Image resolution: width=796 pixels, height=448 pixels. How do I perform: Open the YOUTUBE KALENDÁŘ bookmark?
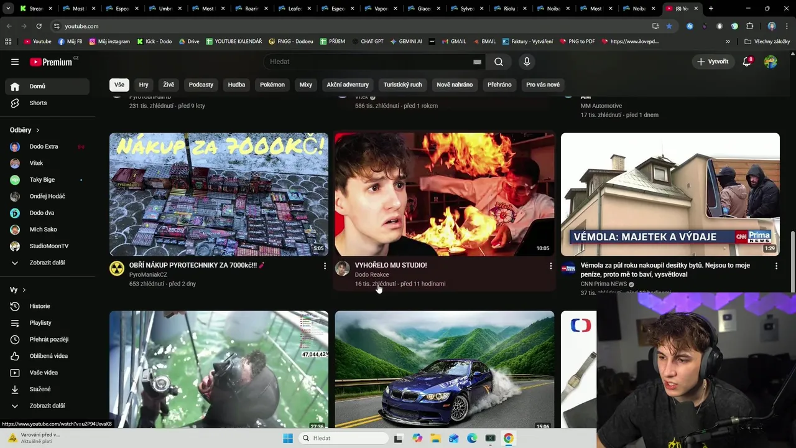(234, 42)
